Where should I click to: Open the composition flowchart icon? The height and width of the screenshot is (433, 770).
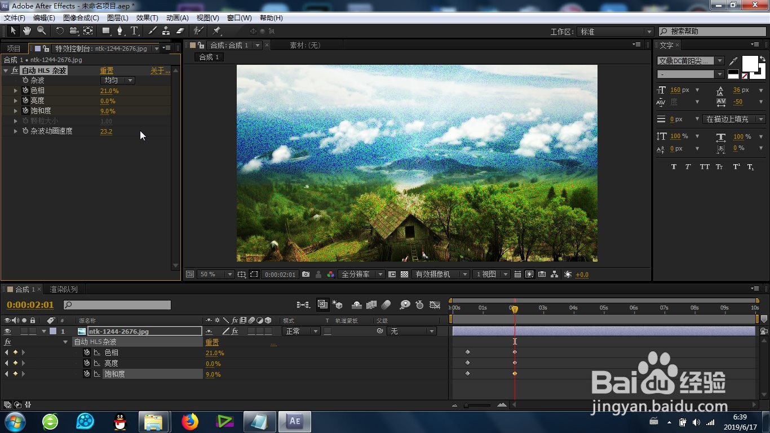(x=555, y=274)
